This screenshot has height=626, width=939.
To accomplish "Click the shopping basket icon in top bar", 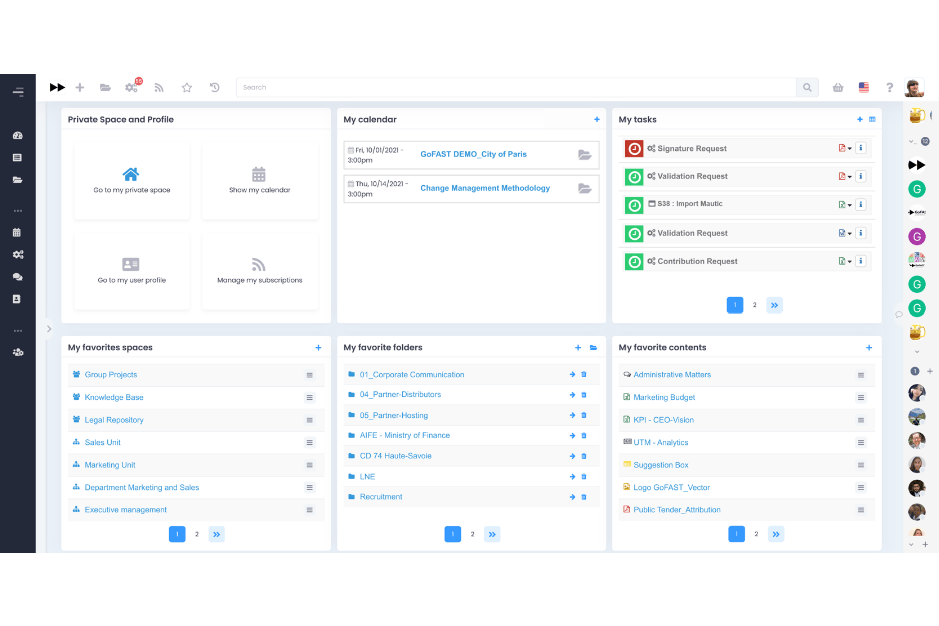I will coord(838,88).
